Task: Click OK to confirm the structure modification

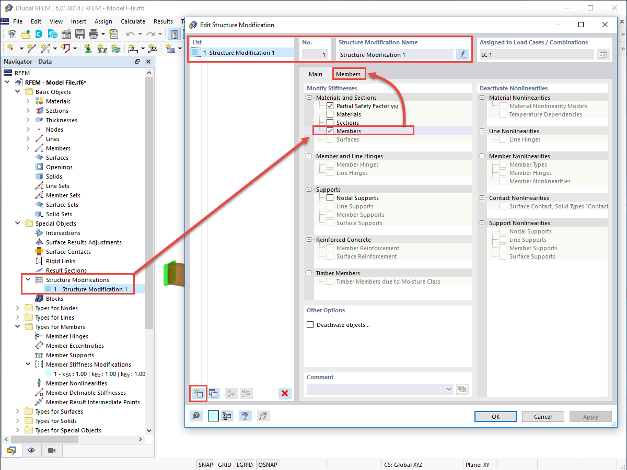Action: [x=495, y=416]
